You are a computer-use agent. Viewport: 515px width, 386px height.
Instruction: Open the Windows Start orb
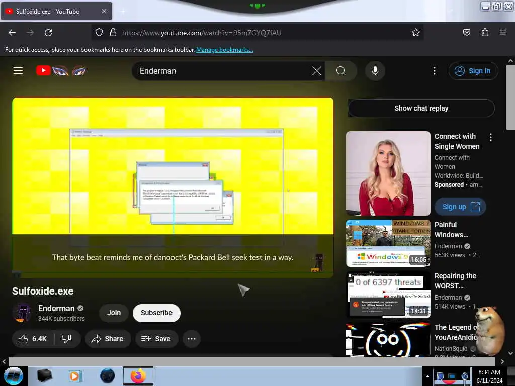(13, 376)
